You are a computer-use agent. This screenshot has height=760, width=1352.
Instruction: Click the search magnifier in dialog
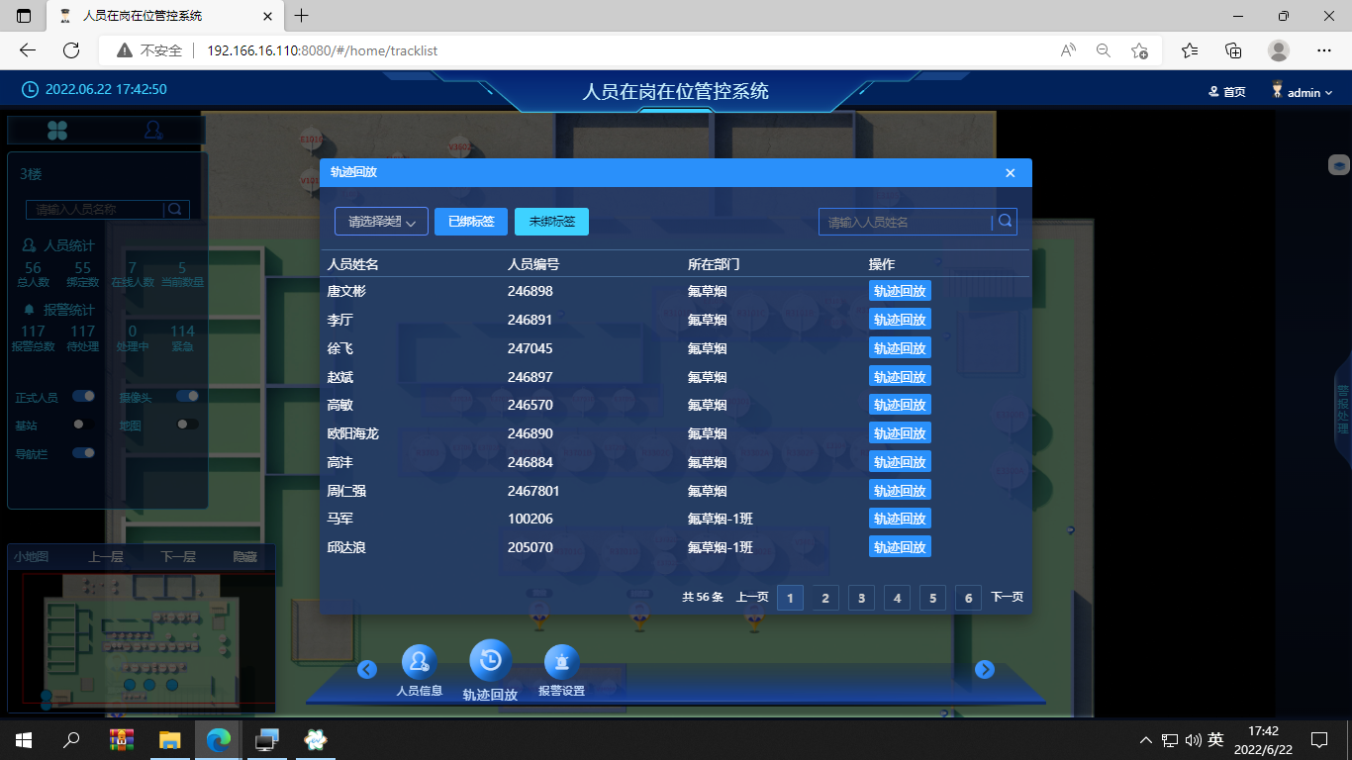tap(1005, 222)
